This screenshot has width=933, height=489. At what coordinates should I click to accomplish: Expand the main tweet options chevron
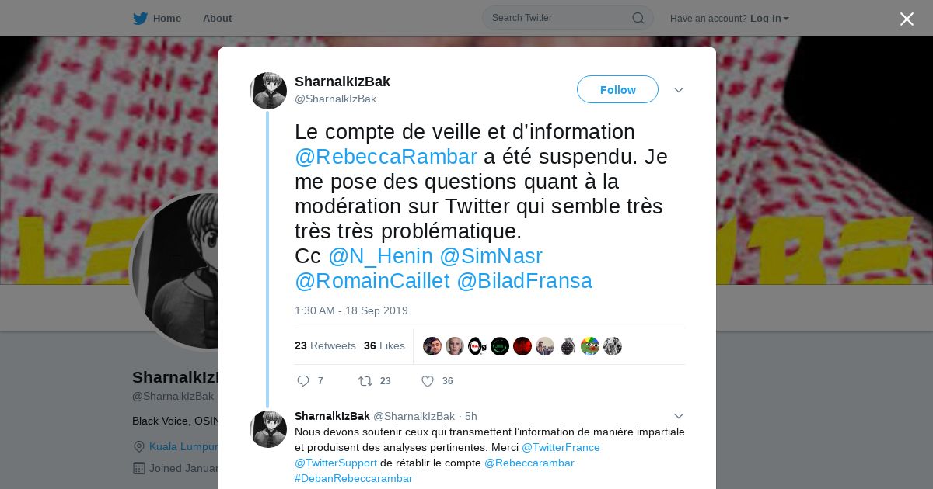click(x=678, y=90)
